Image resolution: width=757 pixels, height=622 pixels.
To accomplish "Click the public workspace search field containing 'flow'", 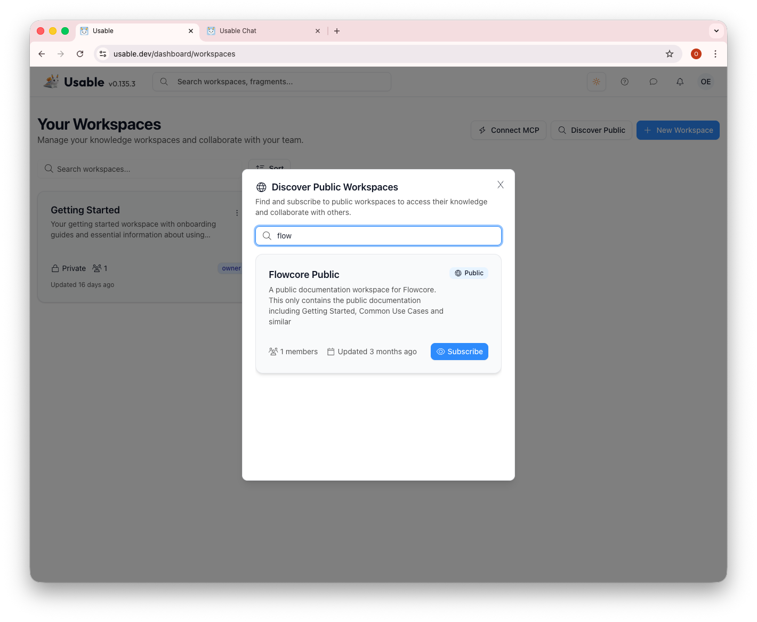I will tap(378, 236).
